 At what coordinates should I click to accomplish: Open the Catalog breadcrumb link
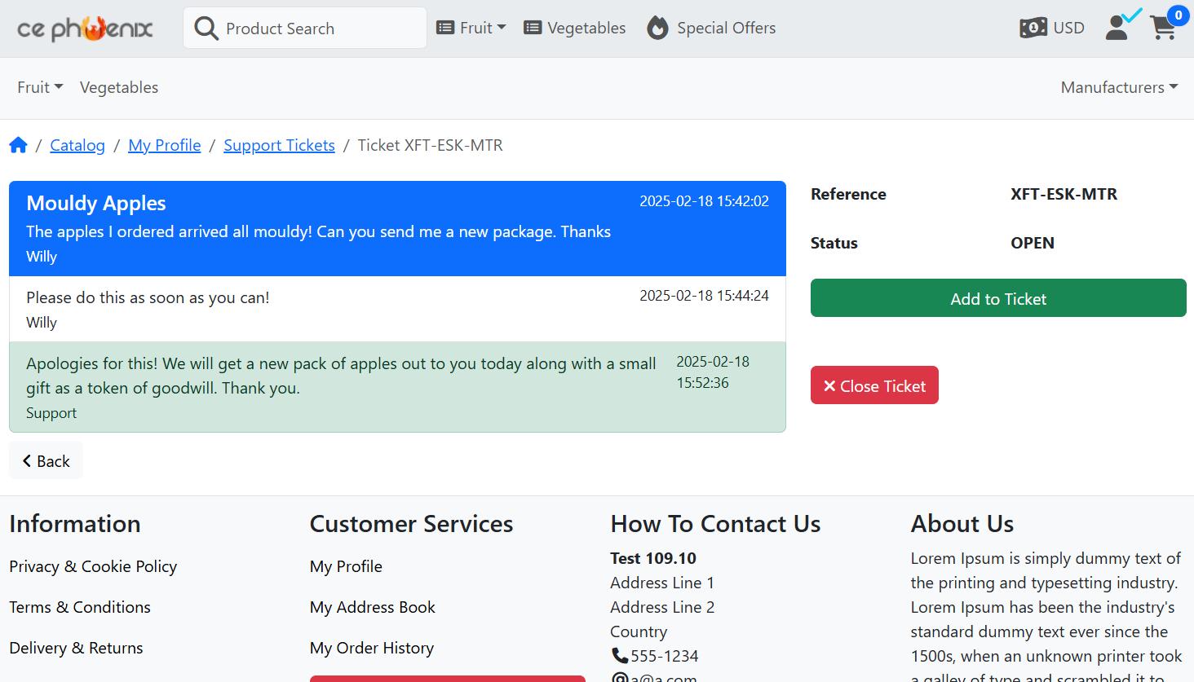77,145
